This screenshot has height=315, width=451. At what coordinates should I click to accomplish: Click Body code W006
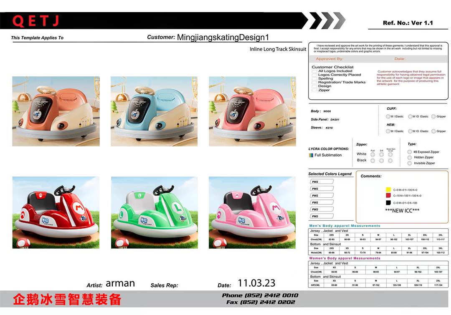point(327,111)
